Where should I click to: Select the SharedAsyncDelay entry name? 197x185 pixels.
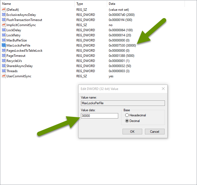tap(19, 66)
